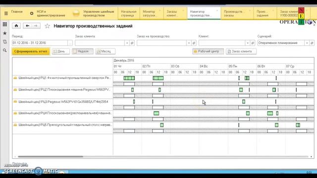
Task: Expand the Заказ клиента dropdown arrow
Action: (x=127, y=43)
